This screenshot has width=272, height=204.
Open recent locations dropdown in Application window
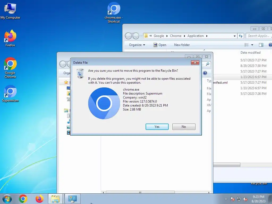141,36
